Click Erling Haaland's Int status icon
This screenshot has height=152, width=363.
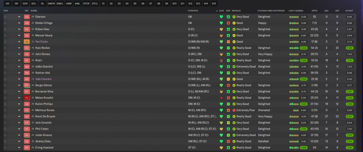[x=27, y=147]
